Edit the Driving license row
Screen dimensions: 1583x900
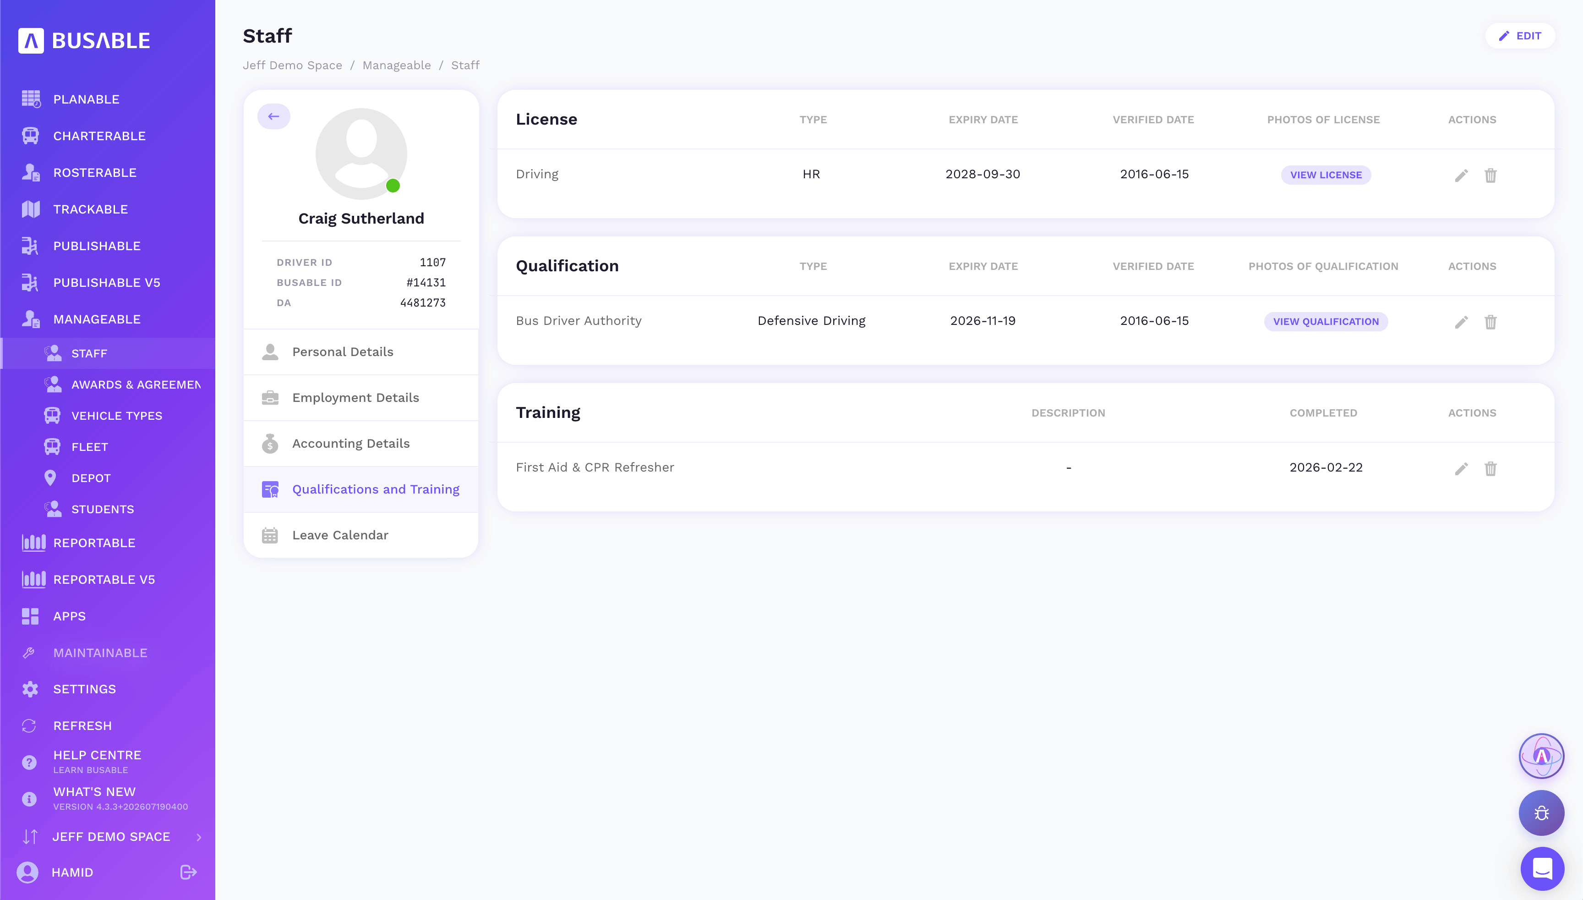click(x=1461, y=176)
